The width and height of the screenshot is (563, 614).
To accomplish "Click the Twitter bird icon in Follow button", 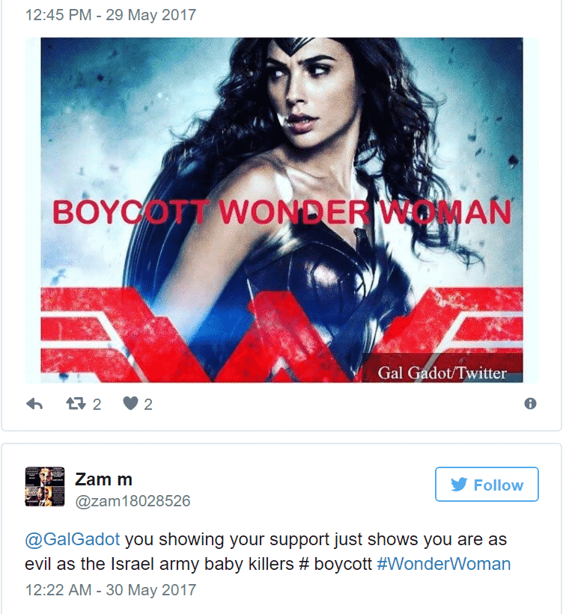I will [x=459, y=485].
